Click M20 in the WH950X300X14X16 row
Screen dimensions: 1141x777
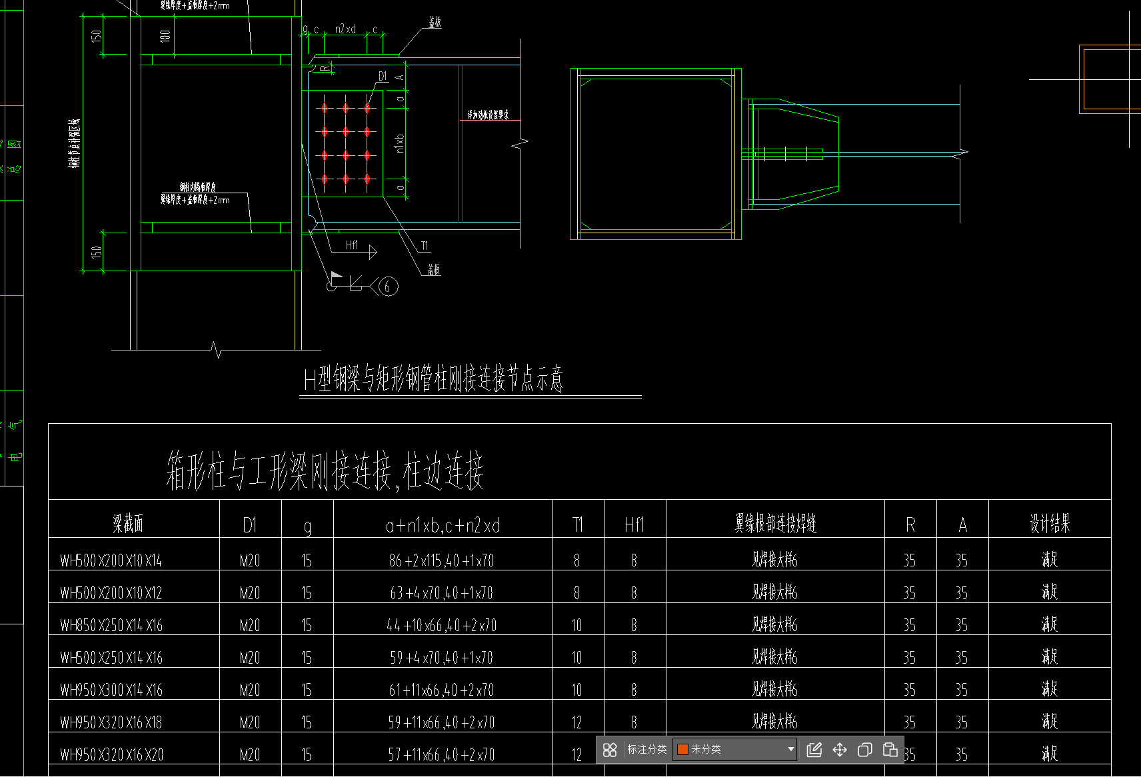pos(250,690)
